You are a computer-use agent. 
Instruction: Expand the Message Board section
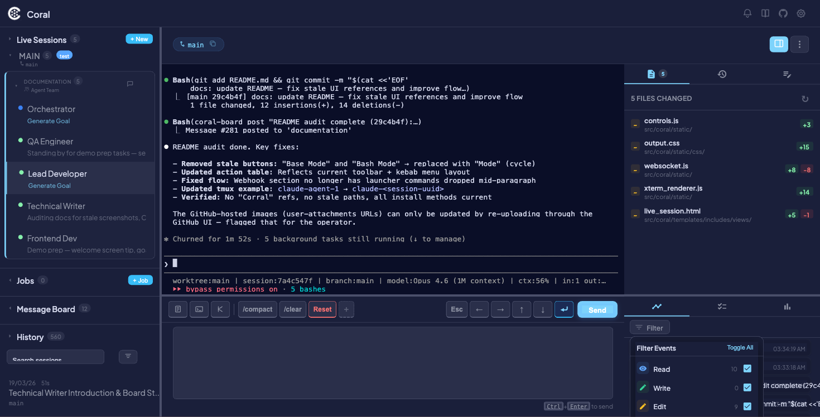[x=10, y=309]
